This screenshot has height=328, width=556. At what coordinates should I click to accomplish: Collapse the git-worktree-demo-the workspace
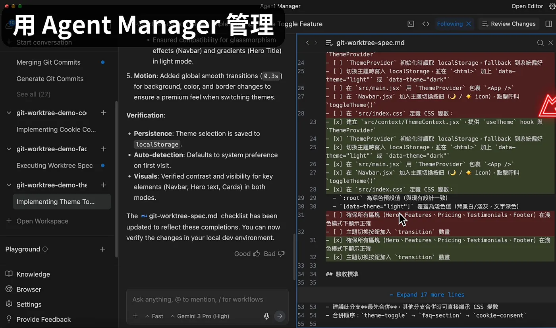pos(9,185)
